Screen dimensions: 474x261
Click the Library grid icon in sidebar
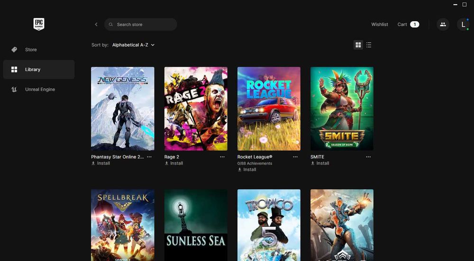[14, 70]
